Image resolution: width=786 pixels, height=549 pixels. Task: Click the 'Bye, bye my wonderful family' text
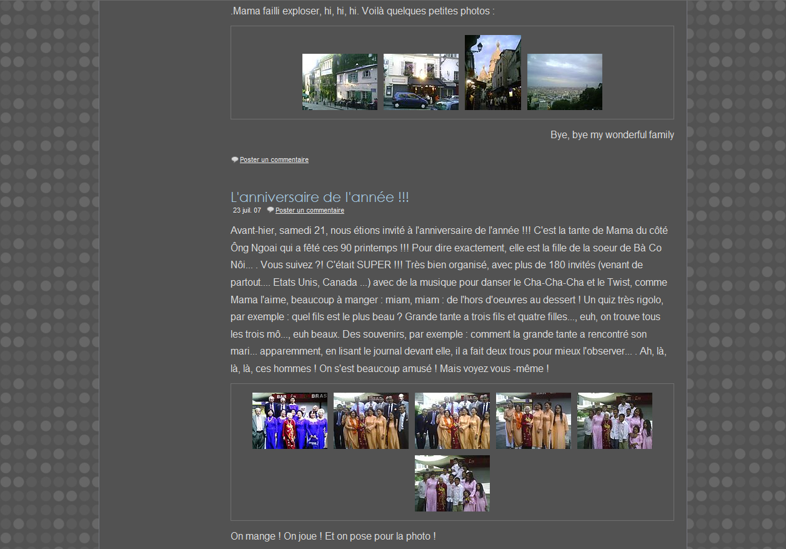tap(612, 135)
